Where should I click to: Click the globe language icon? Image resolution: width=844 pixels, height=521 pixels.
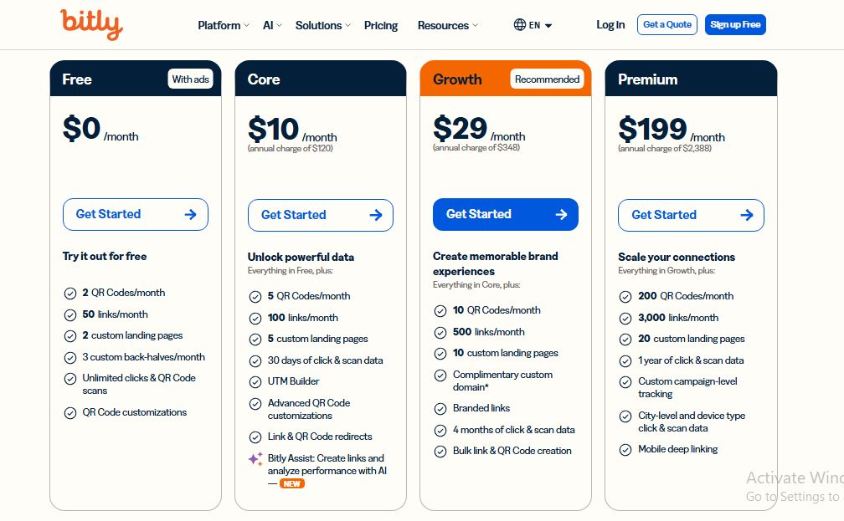pyautogui.click(x=519, y=25)
